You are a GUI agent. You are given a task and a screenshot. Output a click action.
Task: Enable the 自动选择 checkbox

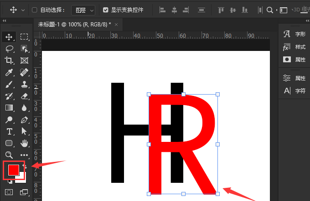click(35, 10)
